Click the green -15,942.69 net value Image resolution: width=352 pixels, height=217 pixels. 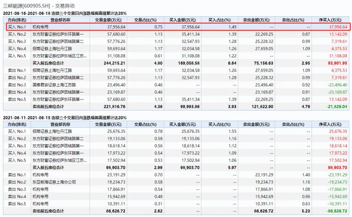pos(337,196)
